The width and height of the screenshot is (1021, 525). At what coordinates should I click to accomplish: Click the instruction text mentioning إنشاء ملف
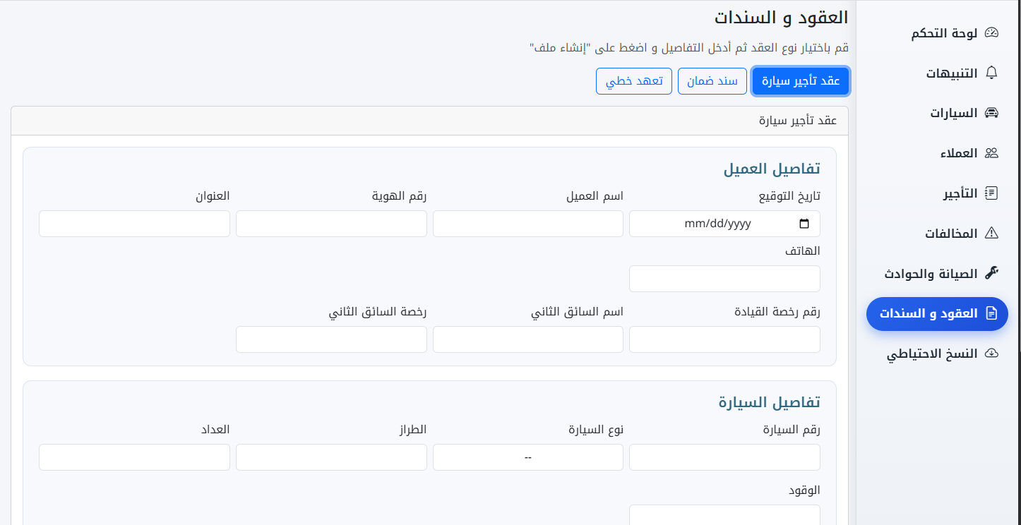[x=689, y=48]
